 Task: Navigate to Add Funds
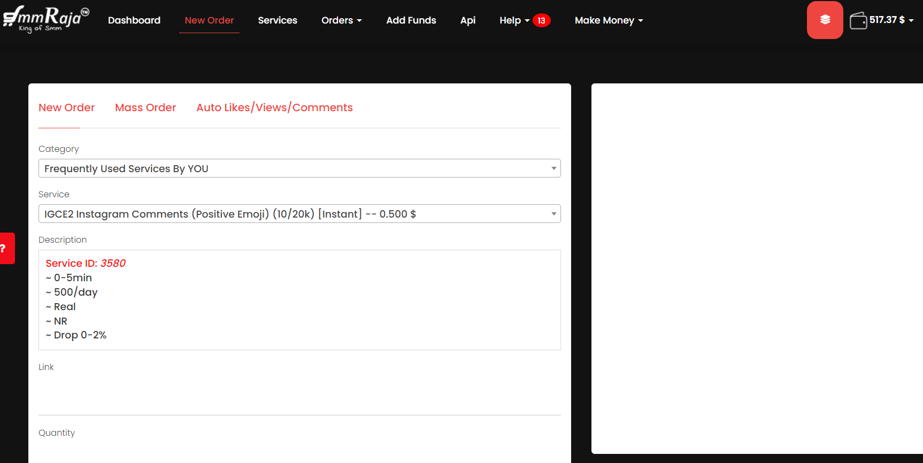(x=411, y=20)
